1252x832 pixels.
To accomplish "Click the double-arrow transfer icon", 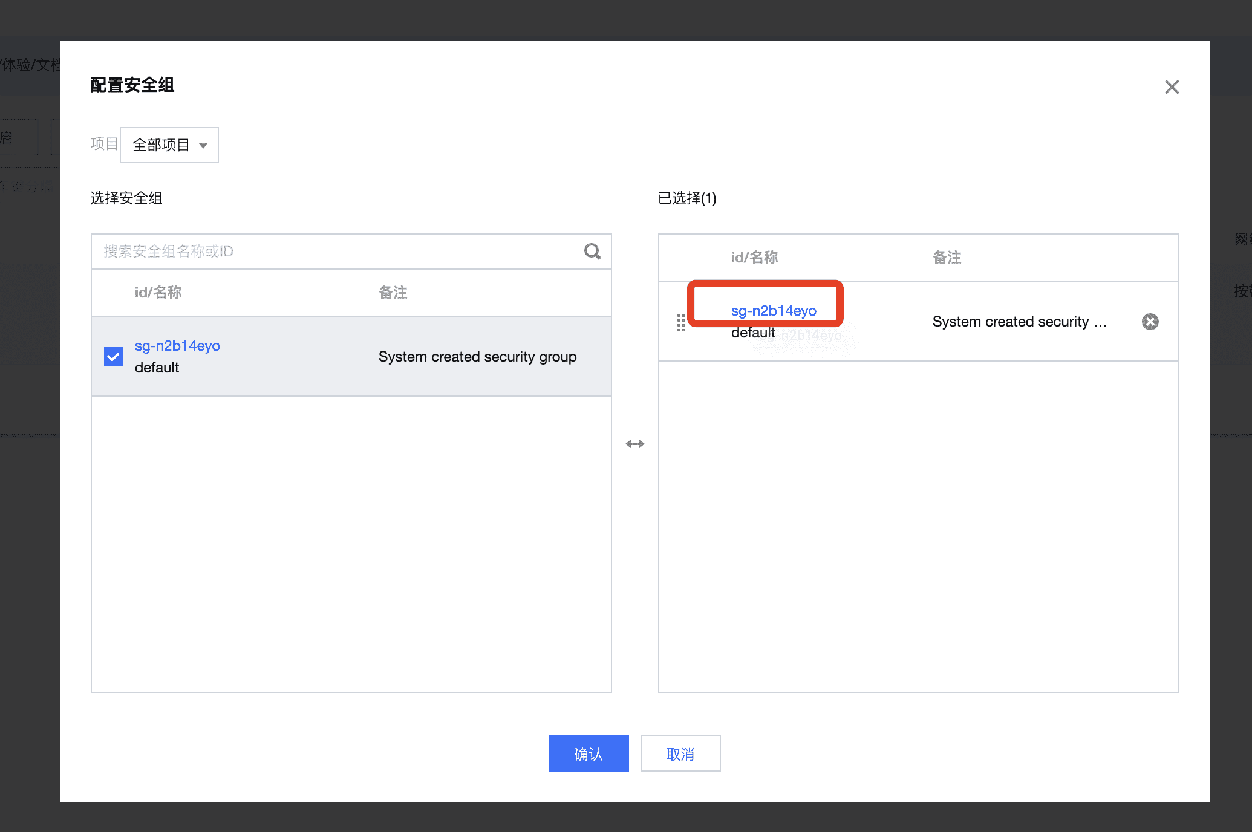I will (x=634, y=444).
